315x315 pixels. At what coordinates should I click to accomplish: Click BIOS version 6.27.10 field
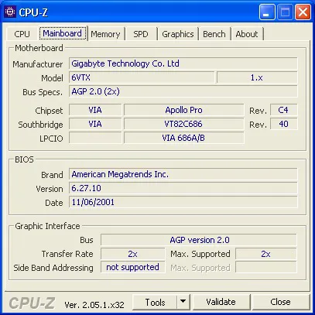point(183,188)
